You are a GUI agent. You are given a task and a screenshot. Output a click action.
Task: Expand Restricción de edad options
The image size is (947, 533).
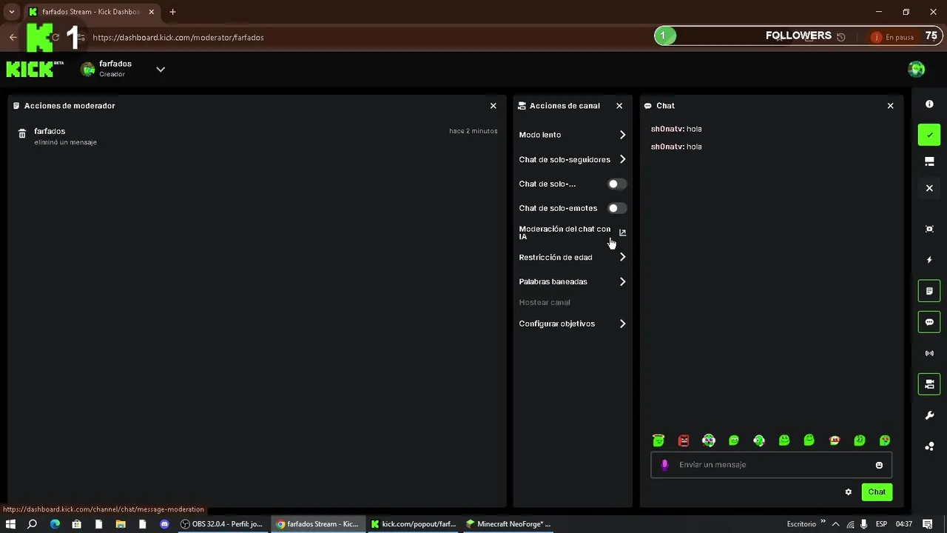tap(622, 257)
